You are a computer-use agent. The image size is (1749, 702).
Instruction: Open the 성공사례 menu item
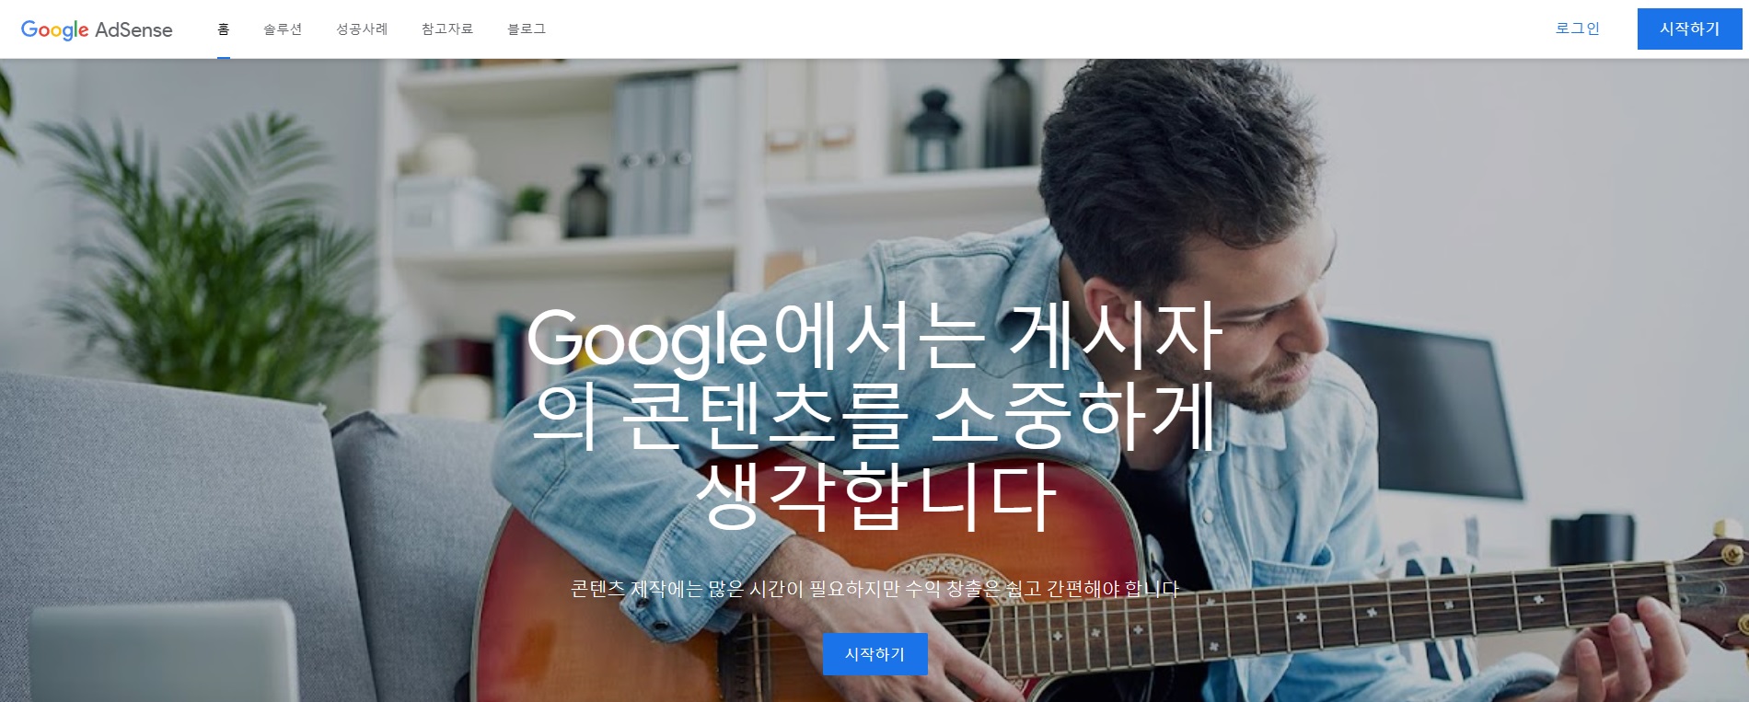point(362,29)
